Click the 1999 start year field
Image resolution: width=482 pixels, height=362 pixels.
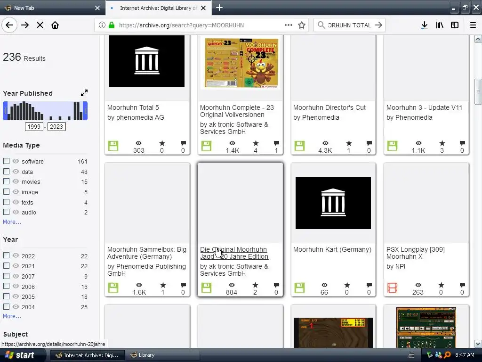tap(34, 126)
